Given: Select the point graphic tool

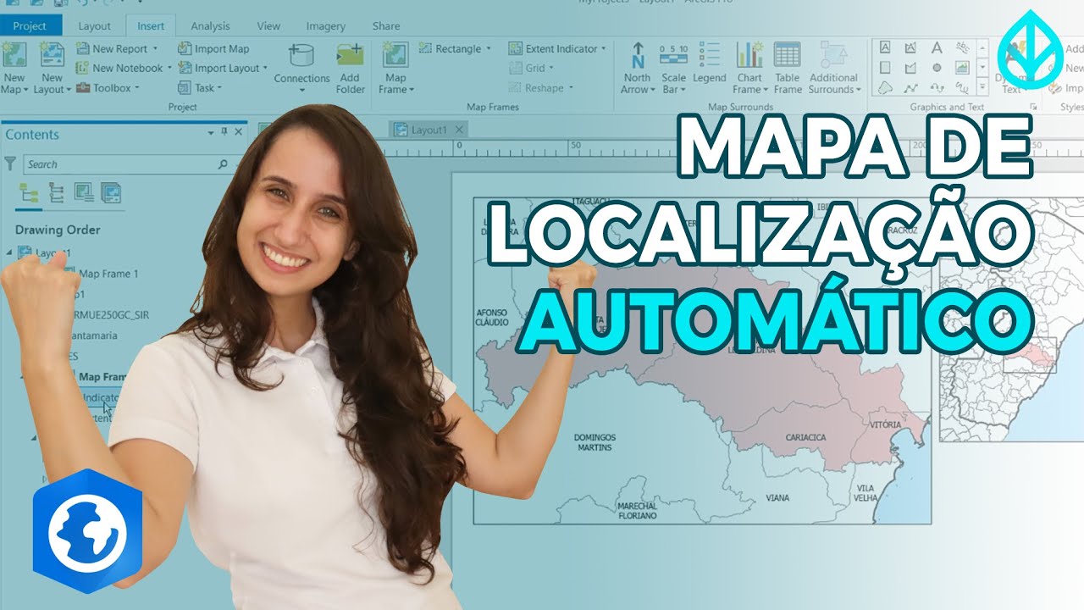Looking at the screenshot, I should pos(937,67).
